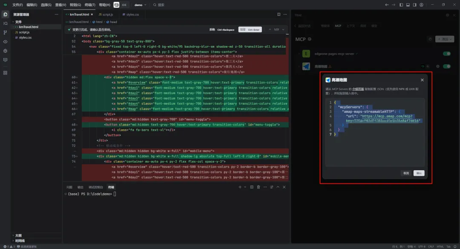Click the 确认 button in the dialog
This screenshot has height=249, width=460.
[x=419, y=173]
